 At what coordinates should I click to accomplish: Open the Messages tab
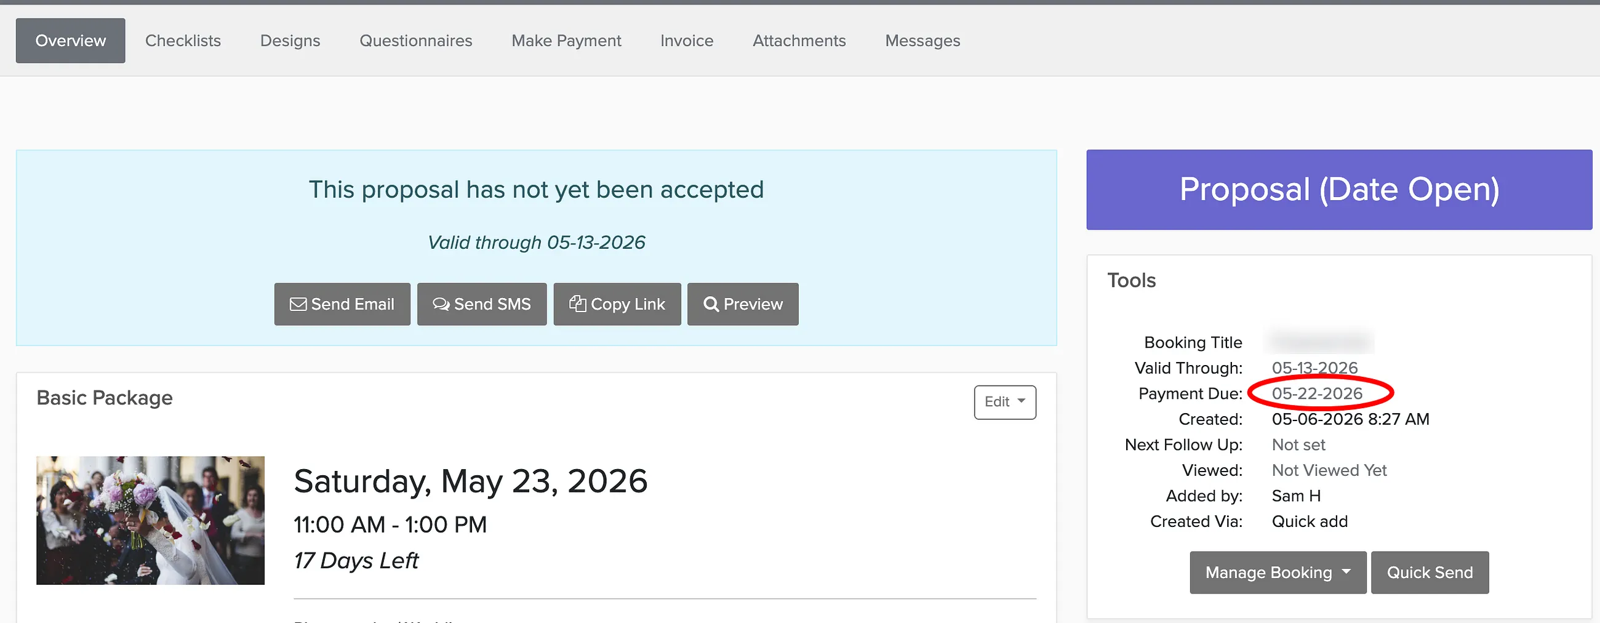pos(922,41)
